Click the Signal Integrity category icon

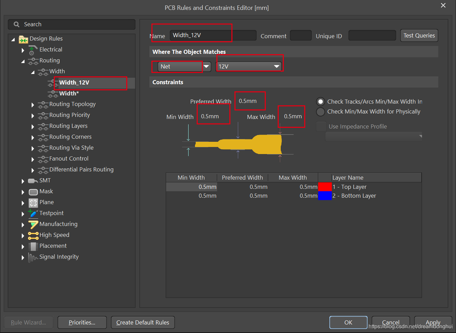point(33,257)
